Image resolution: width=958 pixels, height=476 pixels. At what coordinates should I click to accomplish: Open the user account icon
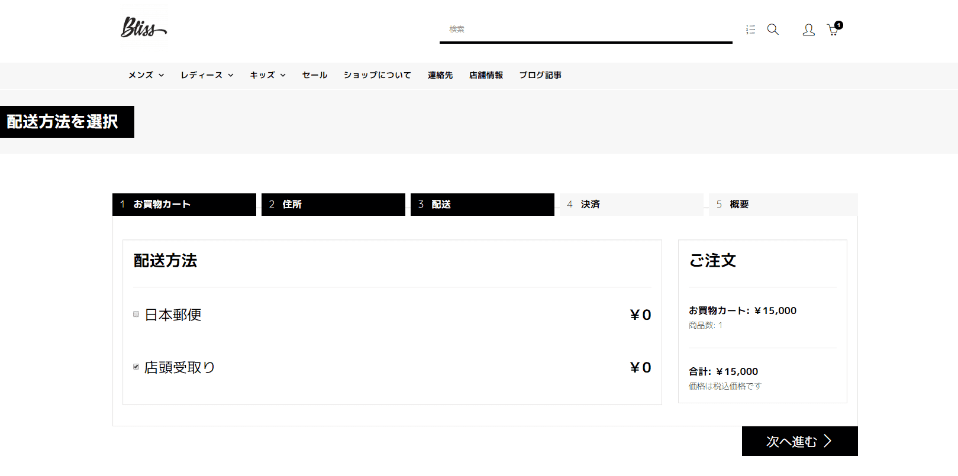808,30
